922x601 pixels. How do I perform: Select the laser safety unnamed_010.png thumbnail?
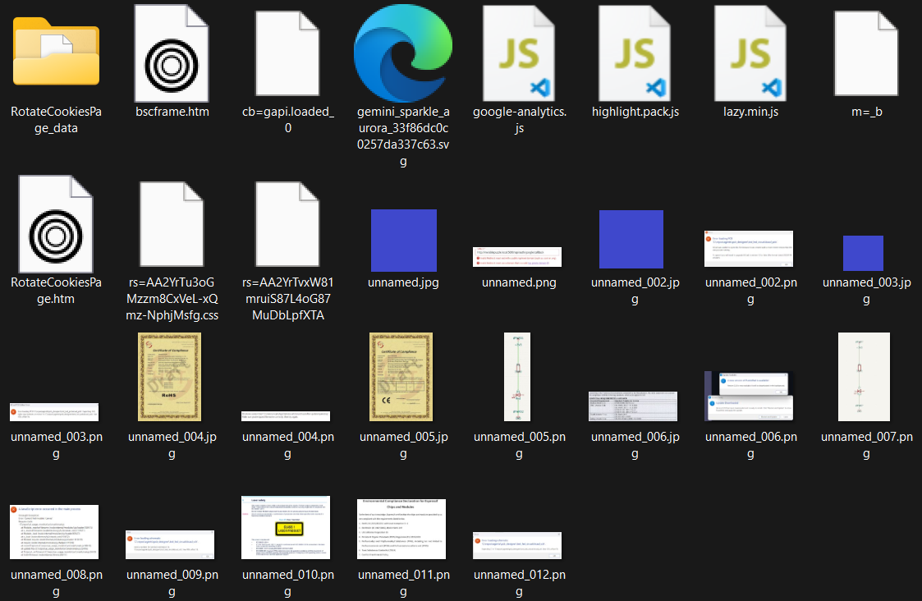point(287,527)
